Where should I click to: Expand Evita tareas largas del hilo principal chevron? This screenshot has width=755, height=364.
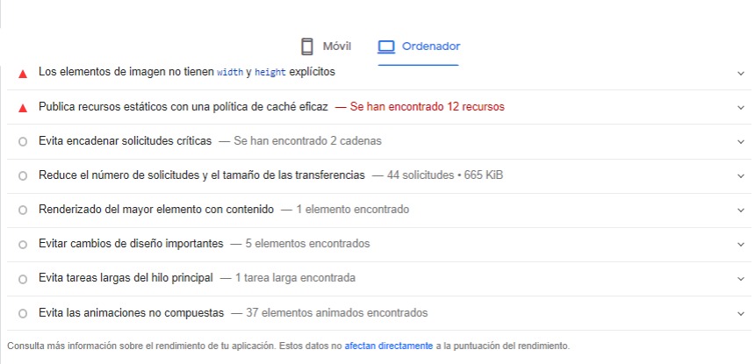pyautogui.click(x=741, y=278)
